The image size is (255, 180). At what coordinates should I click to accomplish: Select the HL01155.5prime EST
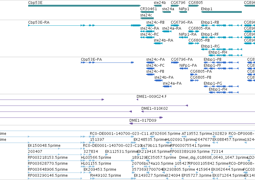[88, 167]
